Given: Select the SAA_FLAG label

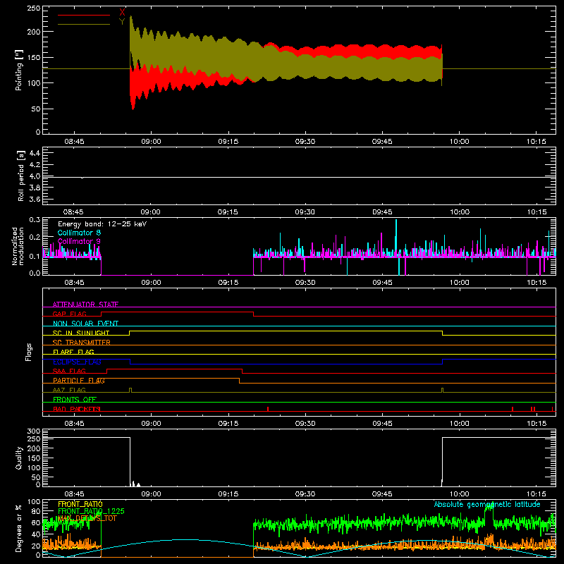Looking at the screenshot, I should [x=69, y=371].
